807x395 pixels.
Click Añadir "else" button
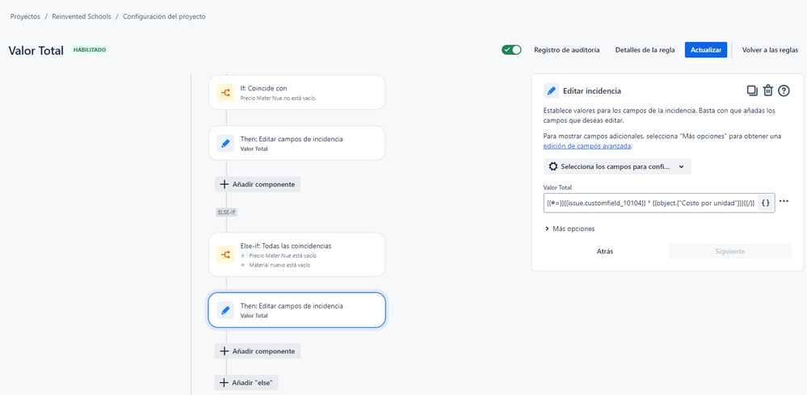coord(246,383)
